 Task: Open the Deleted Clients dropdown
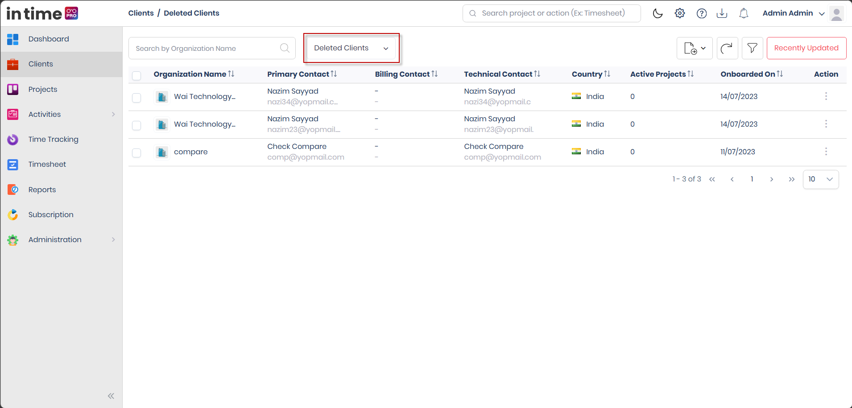coord(351,48)
